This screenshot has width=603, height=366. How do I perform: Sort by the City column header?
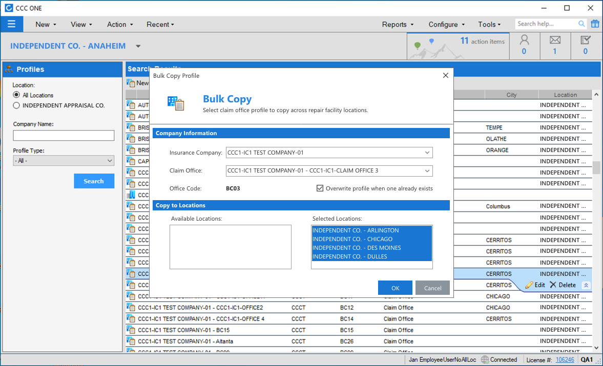(x=511, y=95)
